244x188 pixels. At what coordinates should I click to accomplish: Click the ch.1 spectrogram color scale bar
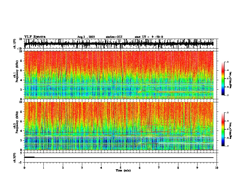pos(223,79)
